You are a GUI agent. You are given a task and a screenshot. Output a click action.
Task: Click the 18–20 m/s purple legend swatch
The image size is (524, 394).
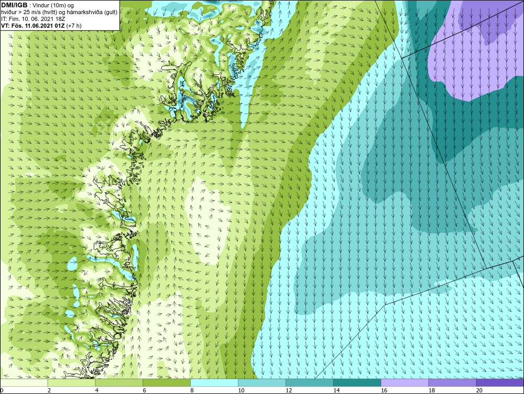(x=453, y=382)
